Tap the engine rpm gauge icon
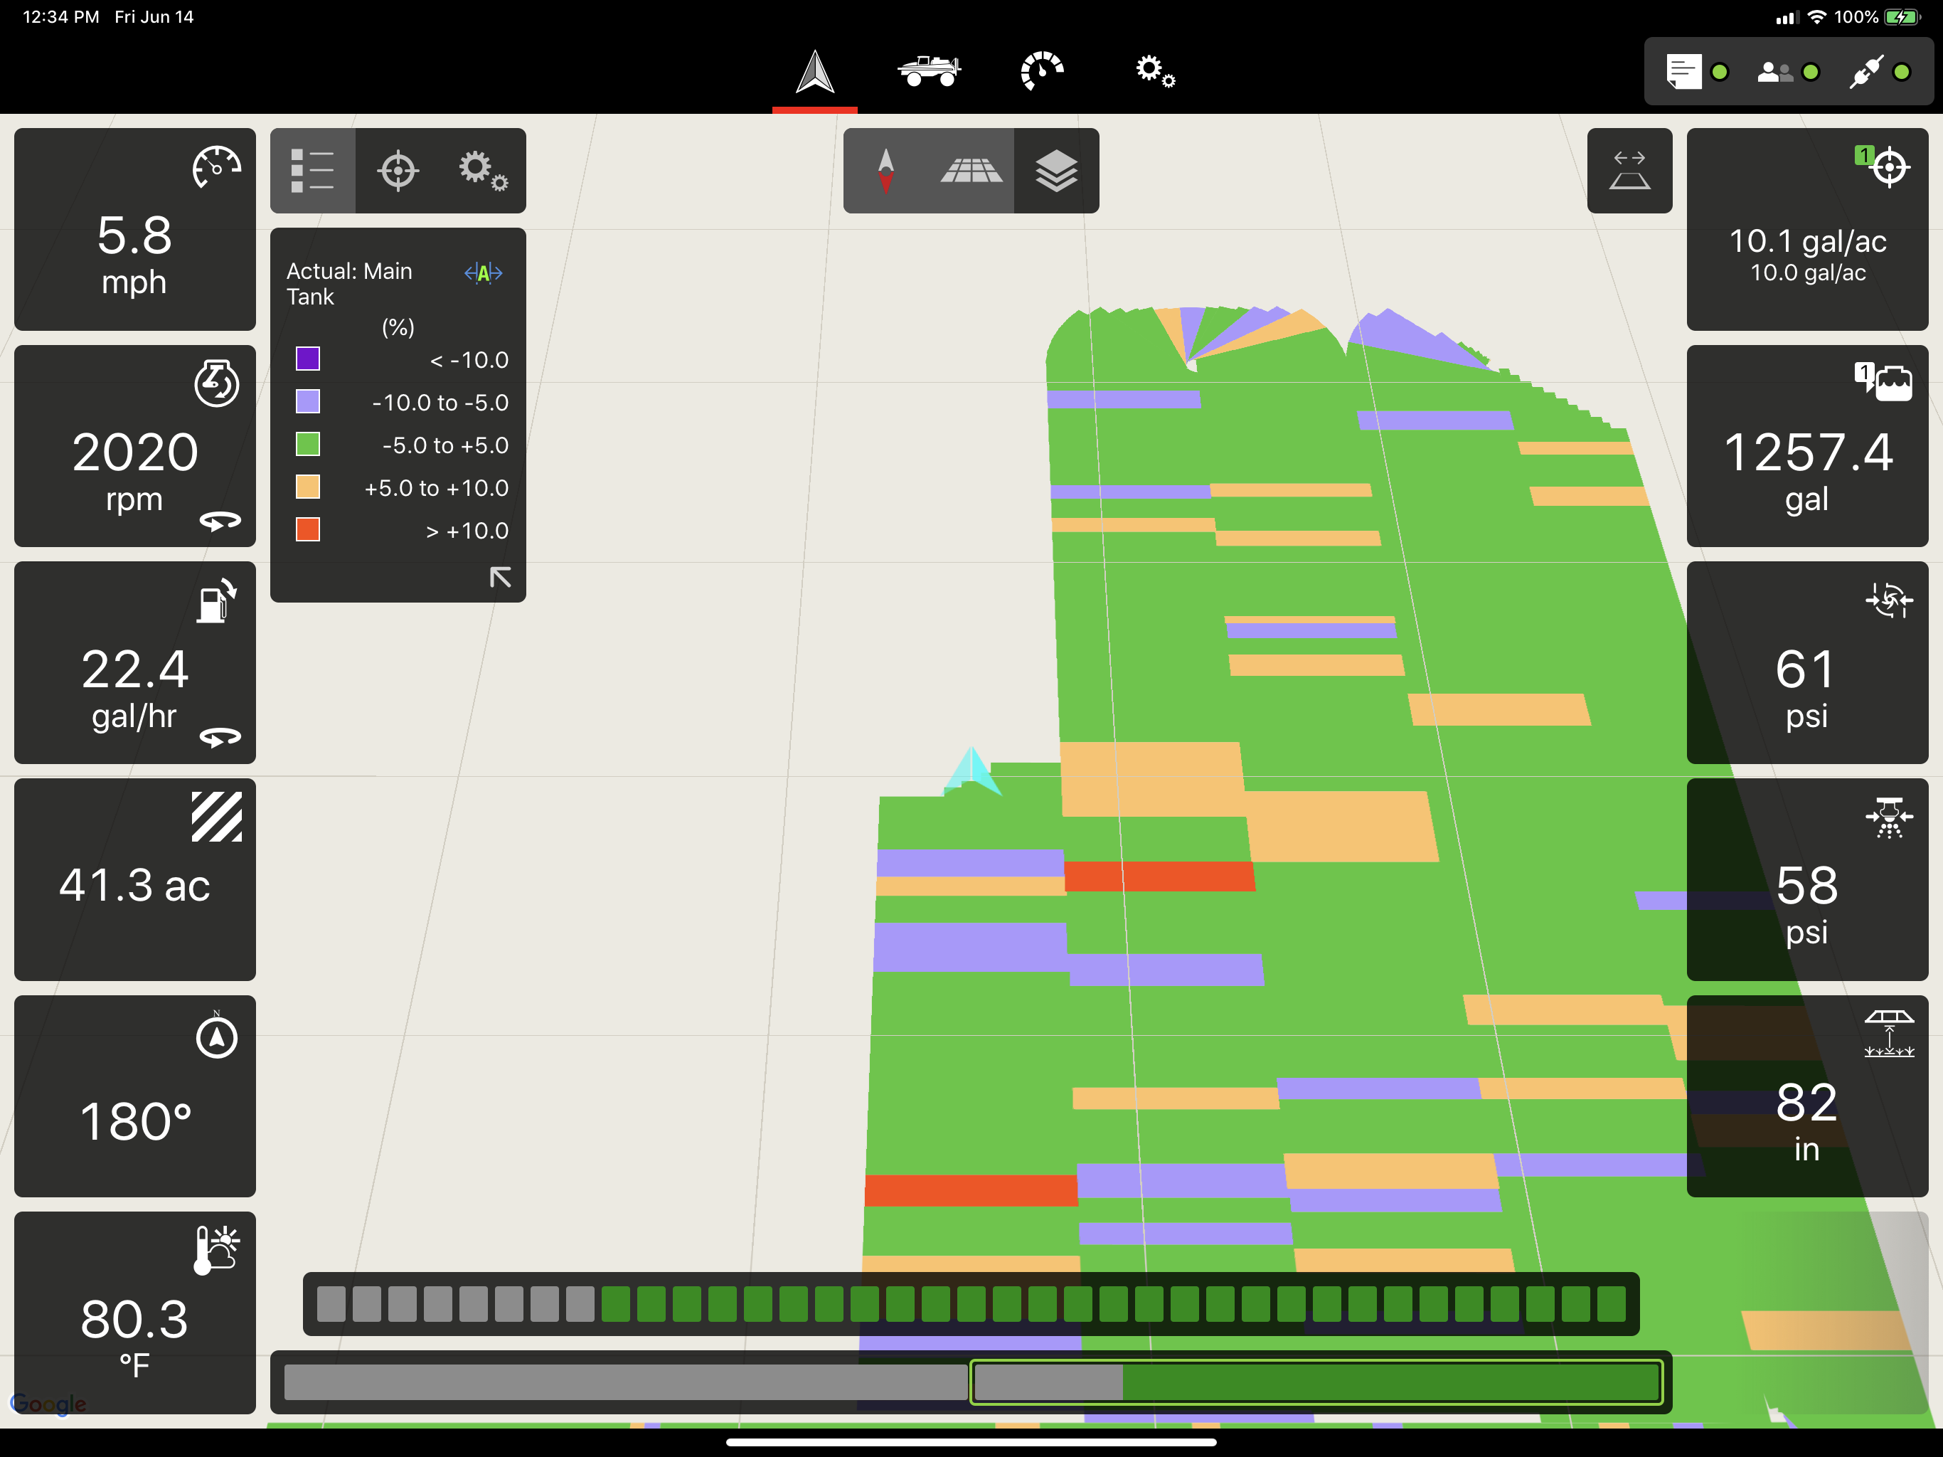 pos(217,383)
